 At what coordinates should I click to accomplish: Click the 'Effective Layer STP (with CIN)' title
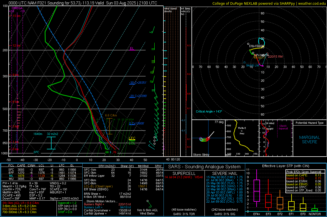pyautogui.click(x=286, y=166)
